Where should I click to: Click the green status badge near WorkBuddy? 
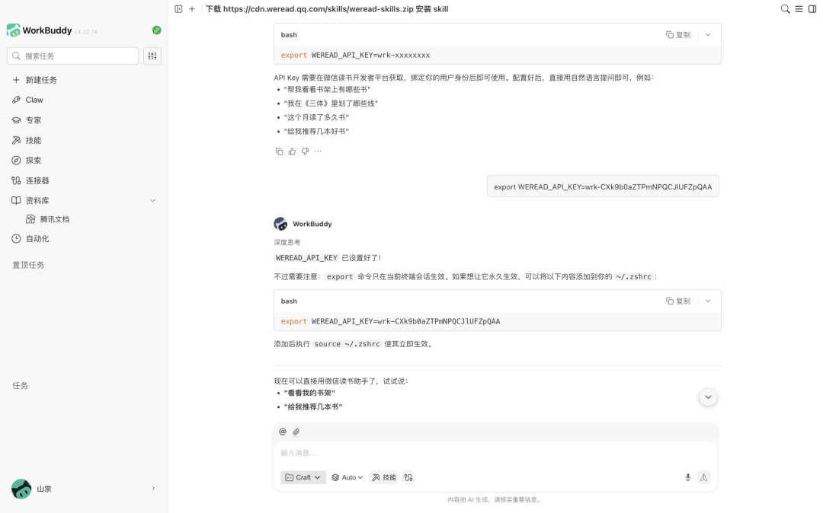click(x=156, y=30)
